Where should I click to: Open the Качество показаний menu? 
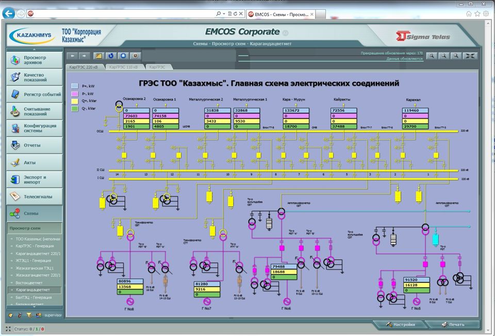[35, 77]
